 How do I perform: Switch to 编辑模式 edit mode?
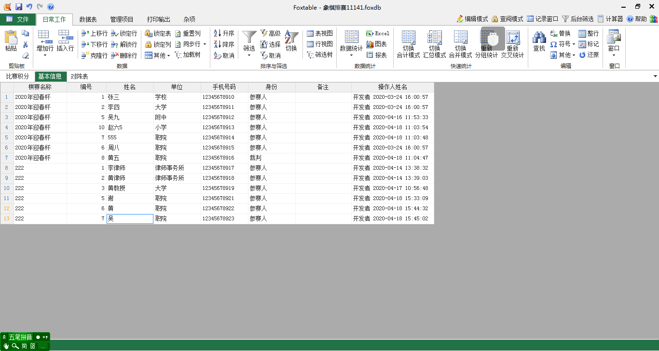pyautogui.click(x=472, y=19)
